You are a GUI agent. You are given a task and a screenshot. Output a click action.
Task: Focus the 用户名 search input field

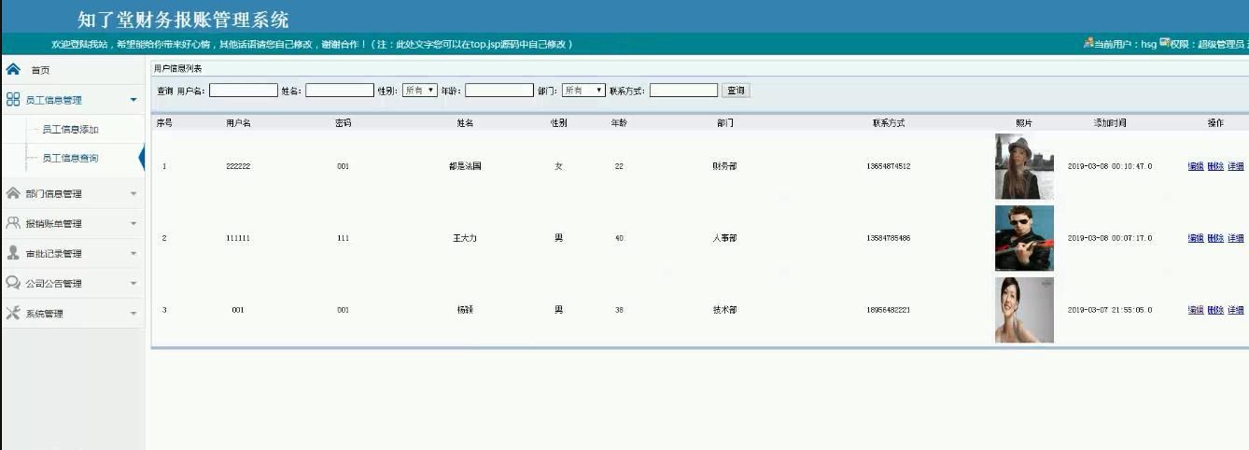point(243,91)
